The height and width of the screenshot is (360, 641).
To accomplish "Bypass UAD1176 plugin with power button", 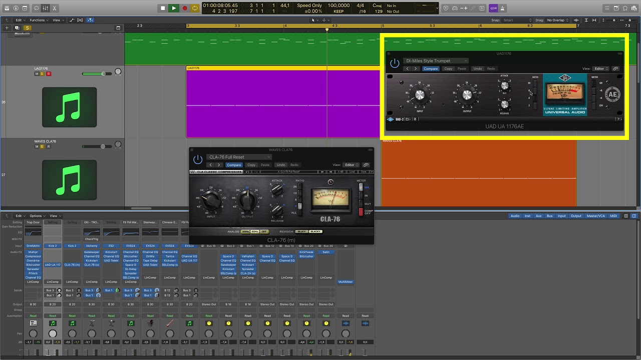I will 395,63.
